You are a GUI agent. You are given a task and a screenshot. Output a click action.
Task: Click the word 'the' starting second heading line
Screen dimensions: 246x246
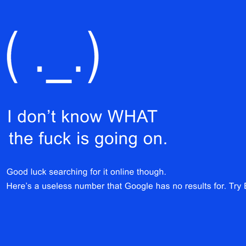pyautogui.click(x=21, y=138)
